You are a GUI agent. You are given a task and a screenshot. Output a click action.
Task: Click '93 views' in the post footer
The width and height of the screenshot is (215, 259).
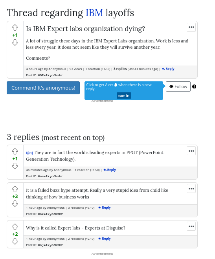click(x=75, y=69)
